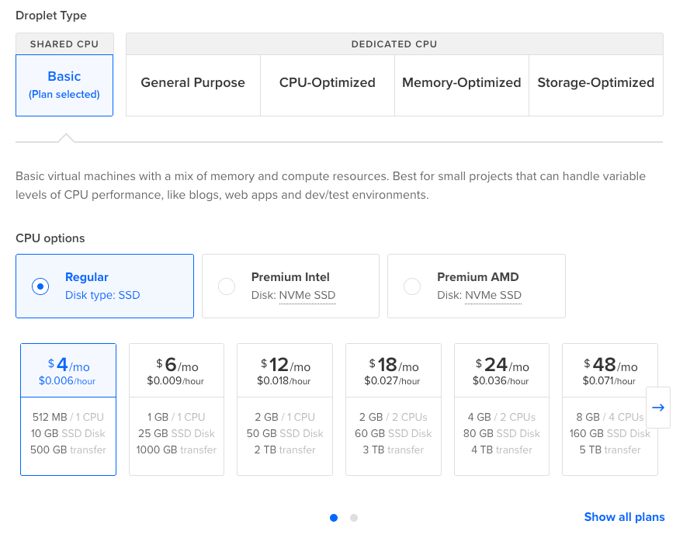
Task: Go to the second page dot of plans
Action: (354, 518)
